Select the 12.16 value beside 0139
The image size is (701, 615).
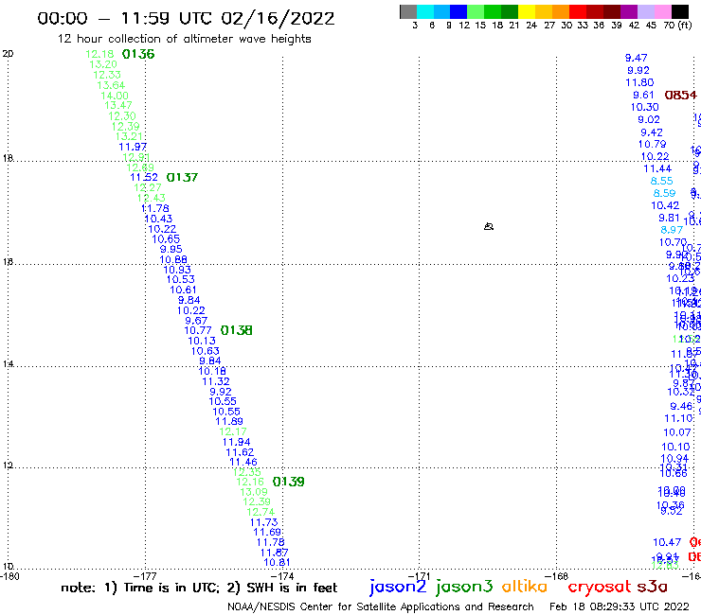[250, 482]
